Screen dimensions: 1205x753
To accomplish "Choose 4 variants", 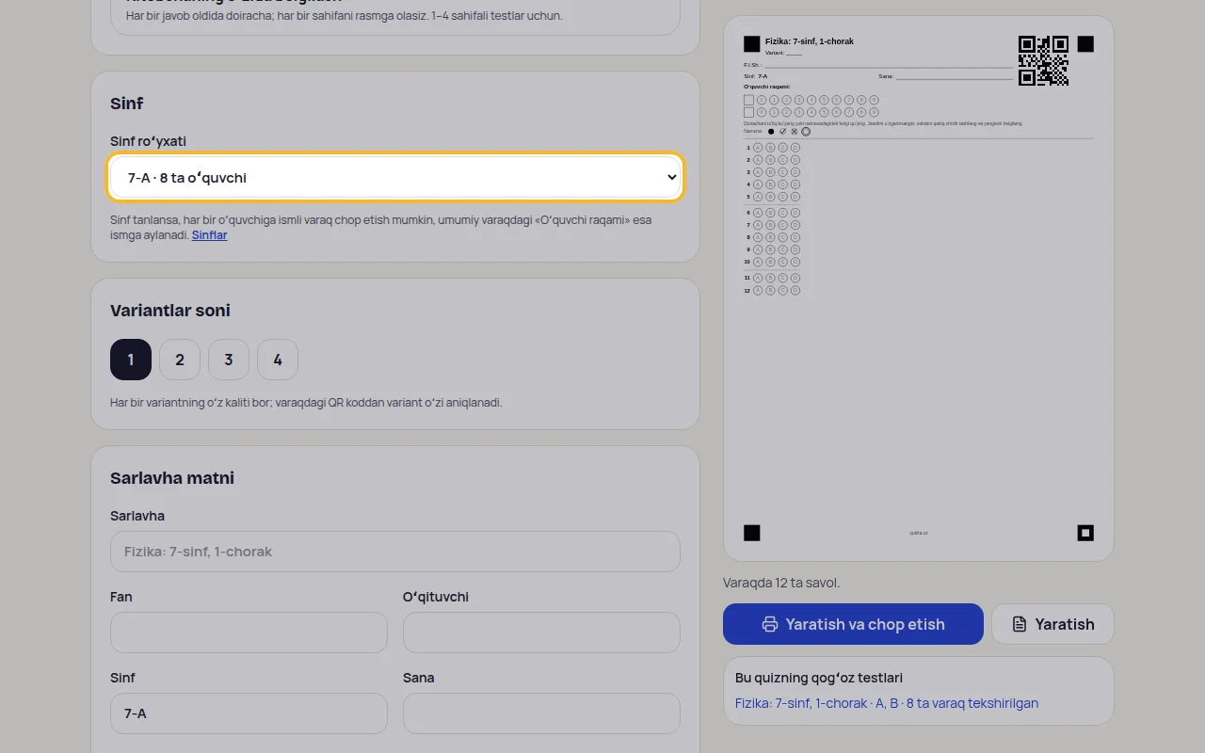I will coord(278,360).
